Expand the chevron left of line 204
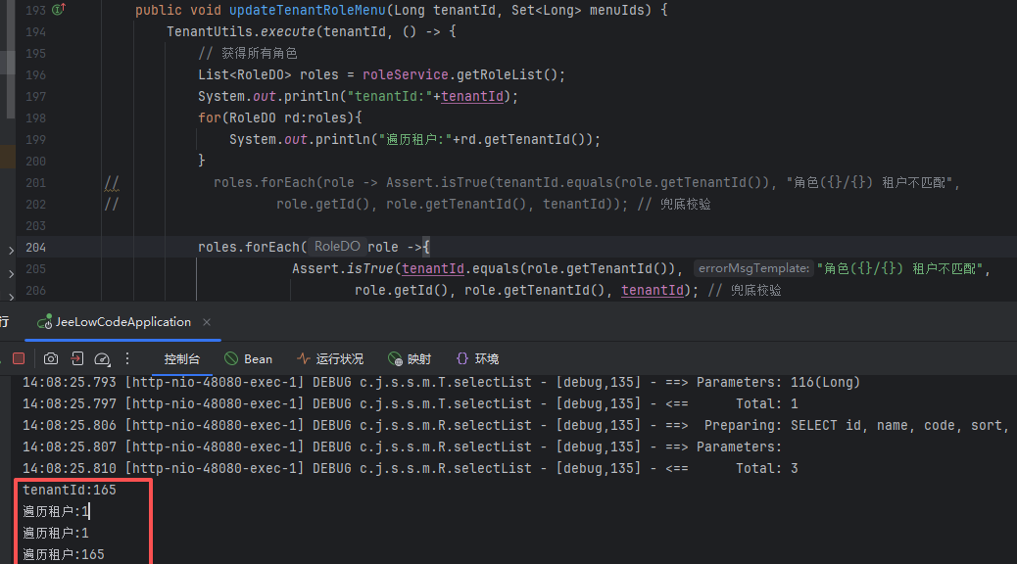This screenshot has height=564, width=1017. [x=11, y=249]
